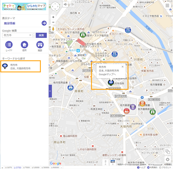This screenshot has height=169, width=173.
Task: Click the しのはら歯科医院 map label
Action: pos(87,149)
